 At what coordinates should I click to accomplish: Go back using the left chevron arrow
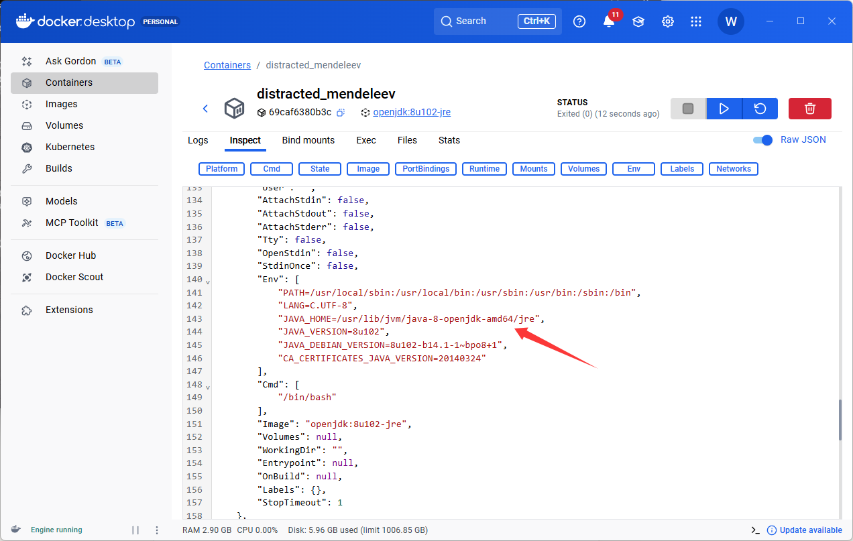pyautogui.click(x=206, y=109)
